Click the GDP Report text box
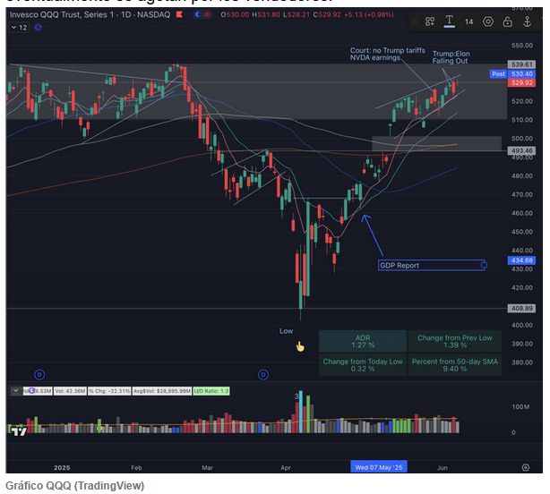 click(432, 265)
